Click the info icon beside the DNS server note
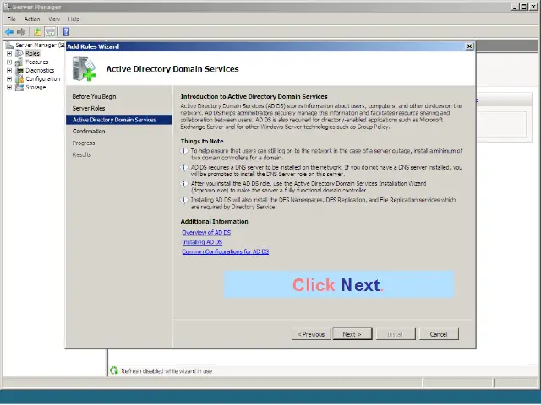The image size is (541, 405). coord(184,168)
